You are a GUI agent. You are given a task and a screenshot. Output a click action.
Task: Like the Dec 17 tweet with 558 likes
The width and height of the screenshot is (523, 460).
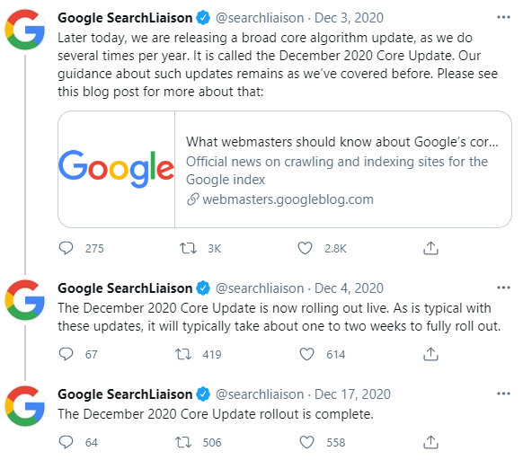tap(306, 442)
